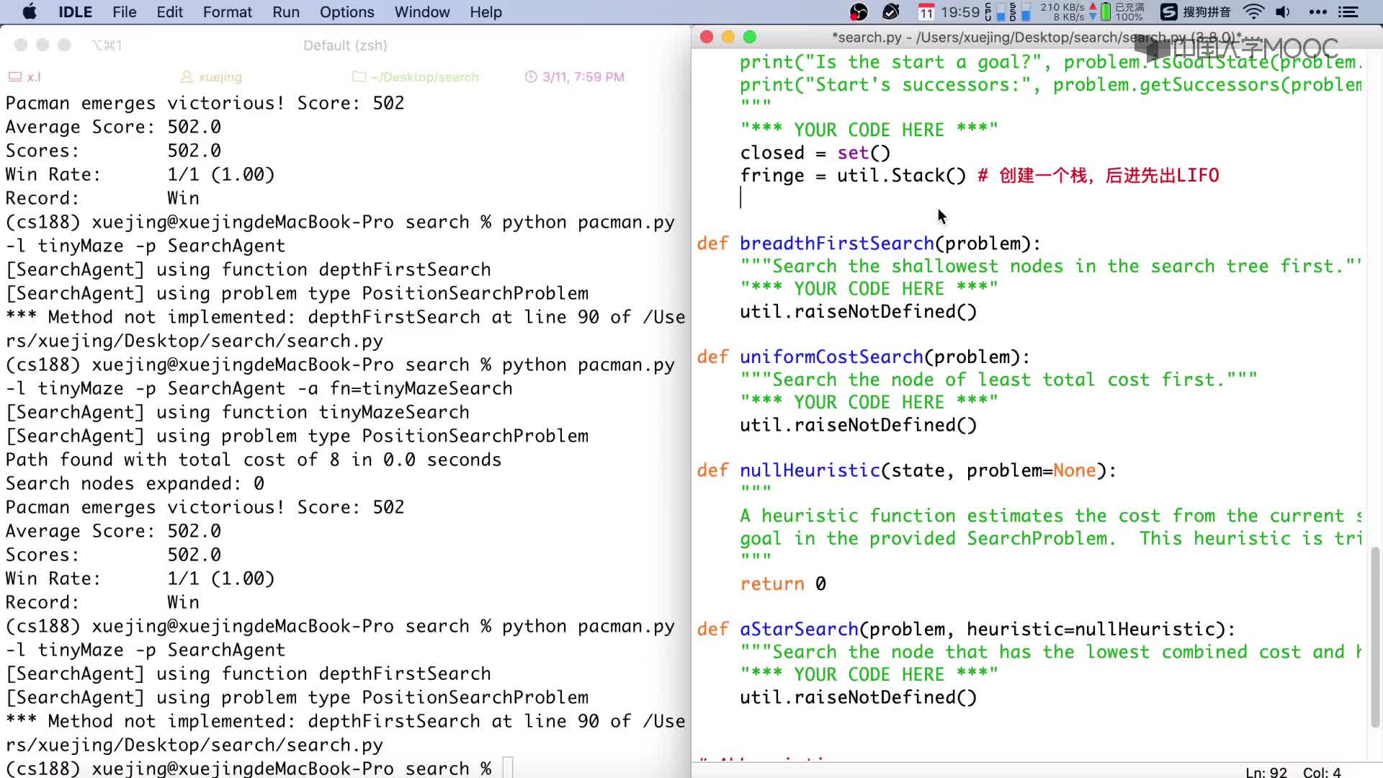Click 'Col: 4' in the status bar
This screenshot has height=778, width=1383.
click(x=1322, y=772)
